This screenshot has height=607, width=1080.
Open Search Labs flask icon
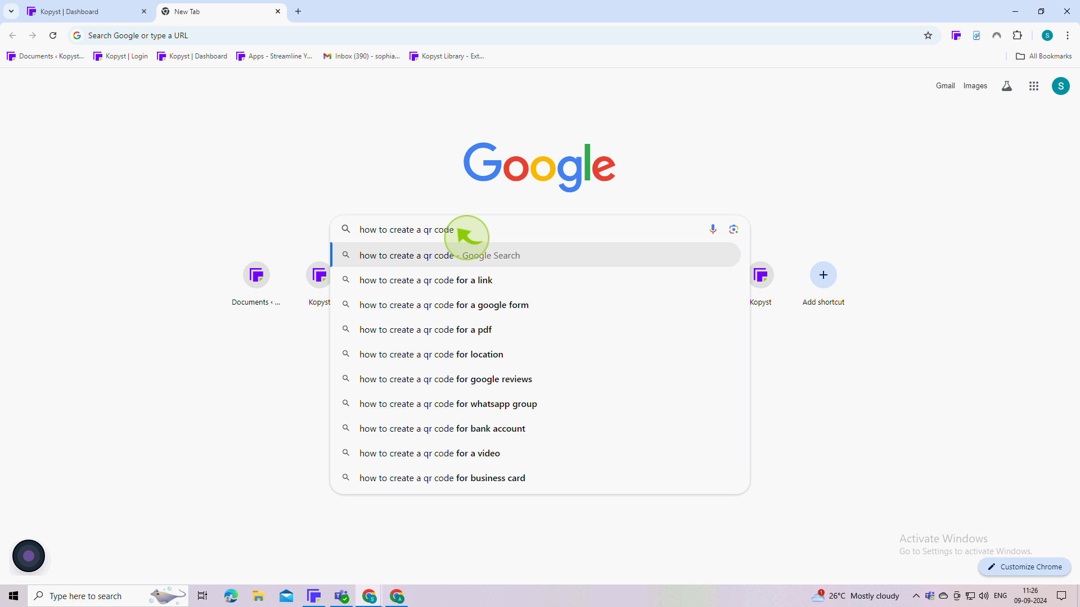click(x=1007, y=86)
